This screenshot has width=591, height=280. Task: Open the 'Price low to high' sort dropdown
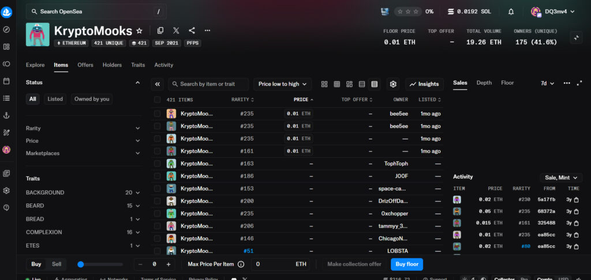tap(282, 84)
